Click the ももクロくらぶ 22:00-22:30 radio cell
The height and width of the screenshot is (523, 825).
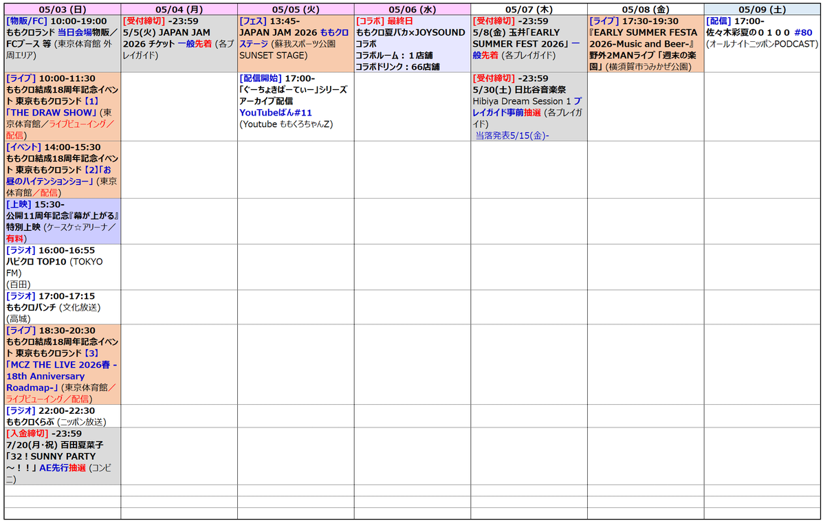tap(63, 416)
